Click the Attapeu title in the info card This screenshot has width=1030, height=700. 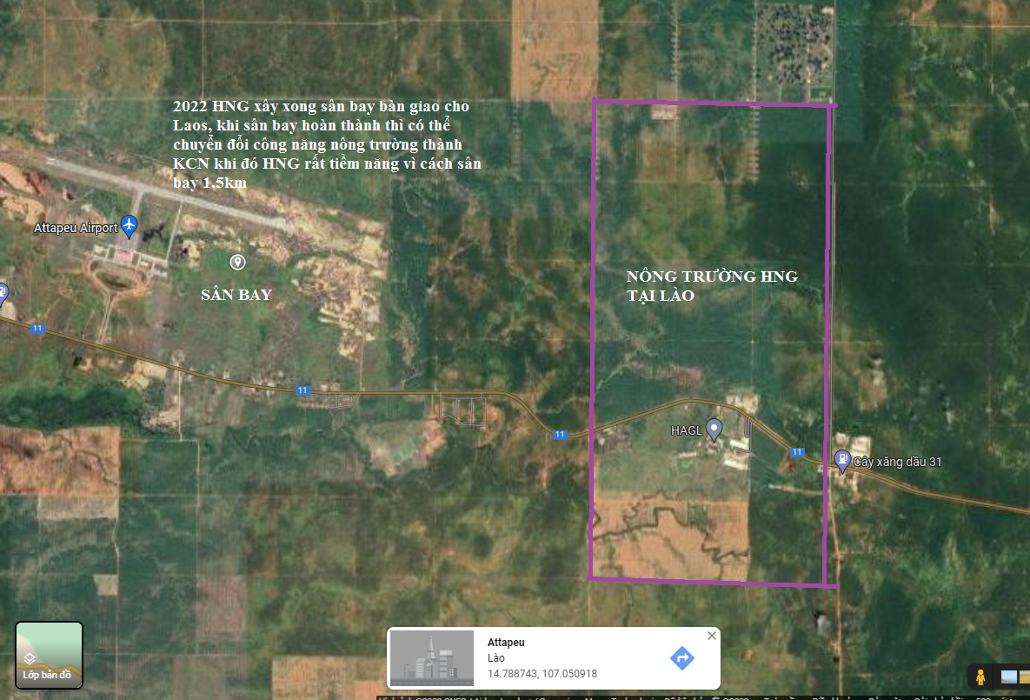tap(506, 643)
